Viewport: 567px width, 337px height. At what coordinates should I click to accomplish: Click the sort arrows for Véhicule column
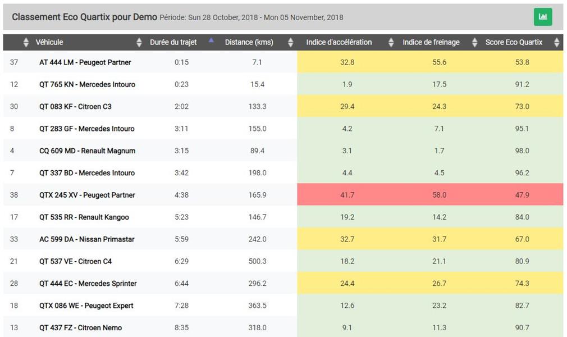[x=139, y=42]
